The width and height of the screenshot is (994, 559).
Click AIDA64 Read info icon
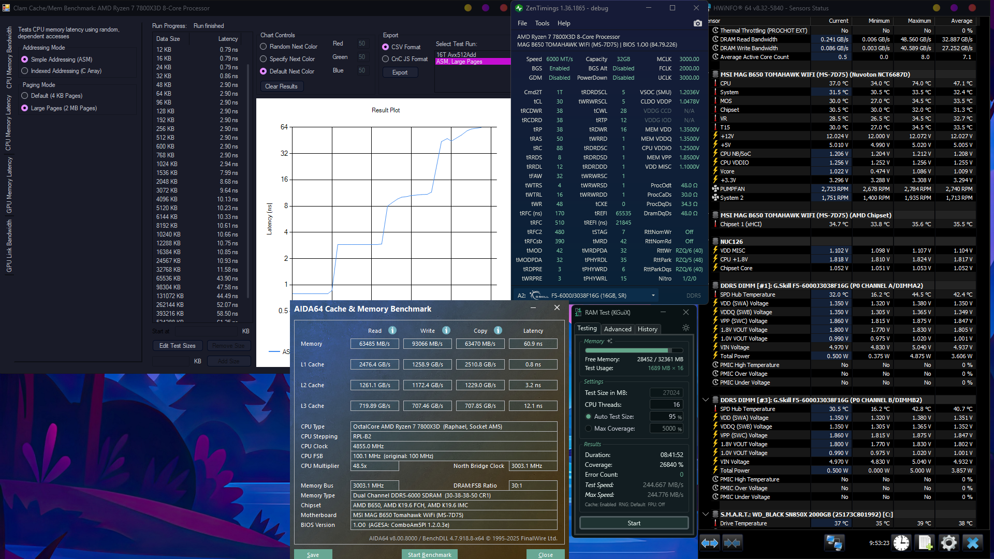tap(392, 330)
